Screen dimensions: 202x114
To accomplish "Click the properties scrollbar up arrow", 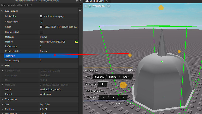I will (x=80, y=10).
